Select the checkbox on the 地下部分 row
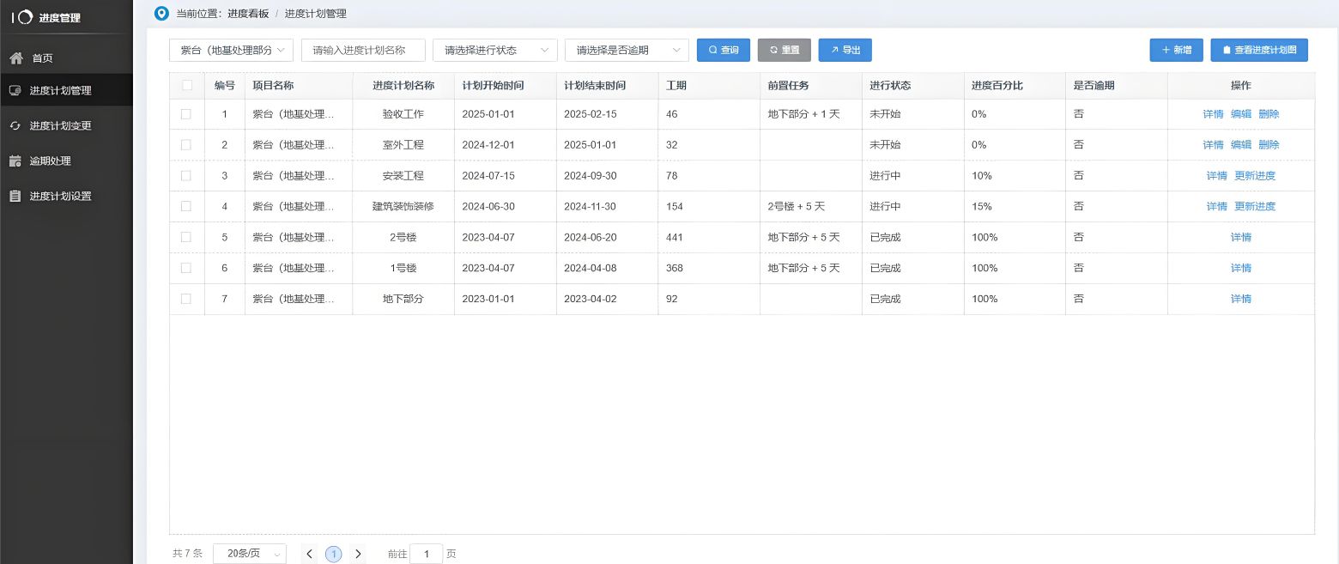1339x564 pixels. 186,299
